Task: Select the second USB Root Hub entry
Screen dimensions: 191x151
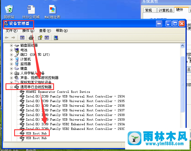Action: tap(36, 138)
